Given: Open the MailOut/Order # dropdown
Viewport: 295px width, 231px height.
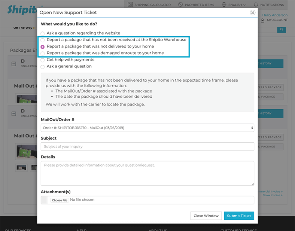Looking at the screenshot, I should [x=147, y=128].
